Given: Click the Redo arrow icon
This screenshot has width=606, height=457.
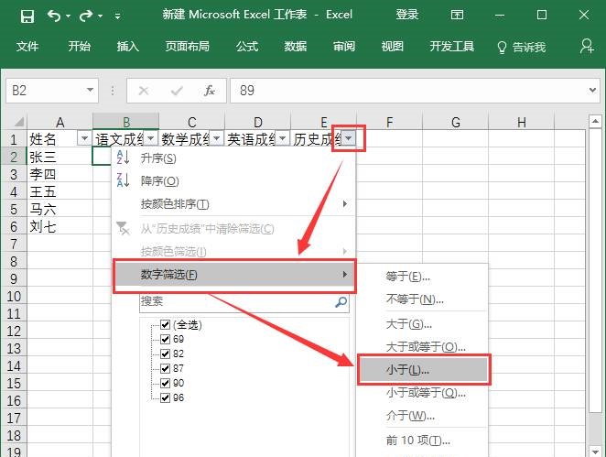Looking at the screenshot, I should tap(86, 16).
